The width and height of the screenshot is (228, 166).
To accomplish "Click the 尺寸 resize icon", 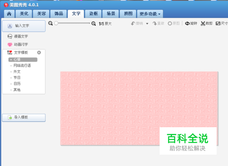I will click(218, 24).
